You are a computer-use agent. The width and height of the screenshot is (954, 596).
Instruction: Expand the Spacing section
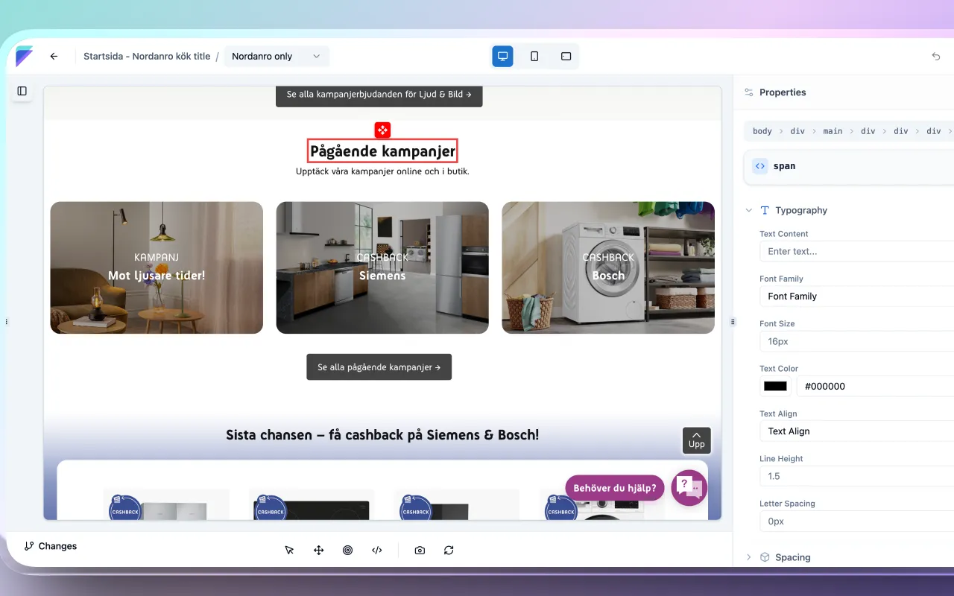tap(749, 557)
